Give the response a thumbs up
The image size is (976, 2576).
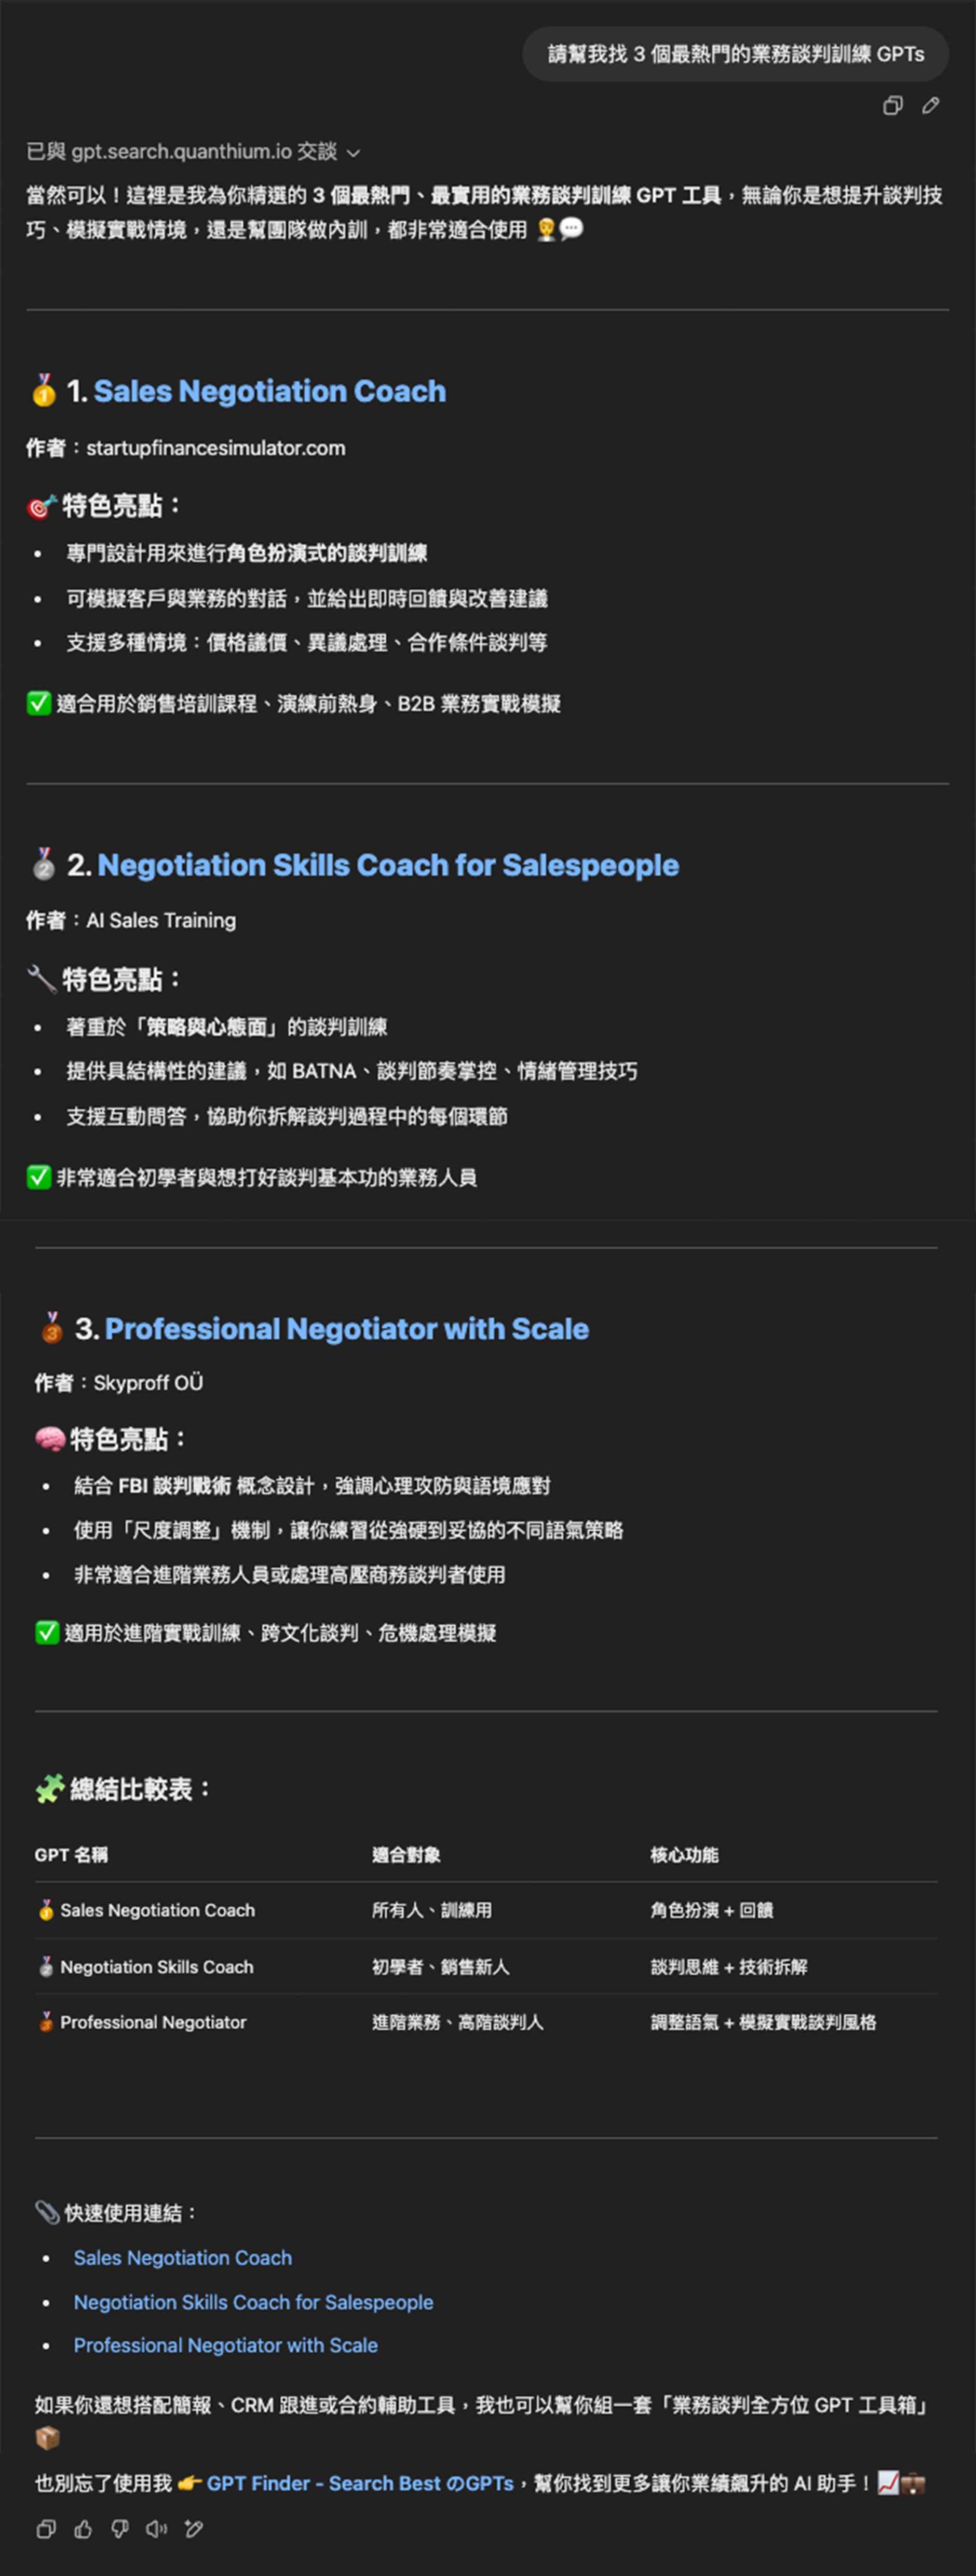pos(83,2529)
